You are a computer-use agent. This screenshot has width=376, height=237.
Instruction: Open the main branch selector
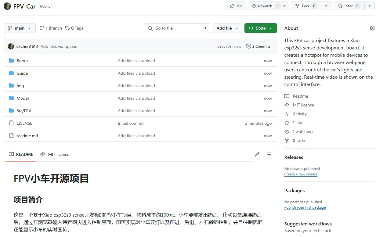point(20,28)
